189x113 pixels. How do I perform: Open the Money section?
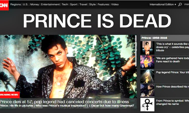pos(35,5)
